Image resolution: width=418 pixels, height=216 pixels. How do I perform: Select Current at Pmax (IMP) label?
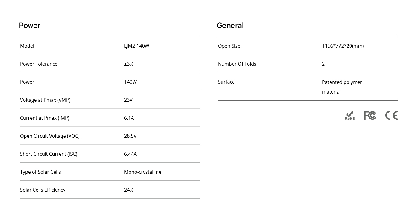45,118
